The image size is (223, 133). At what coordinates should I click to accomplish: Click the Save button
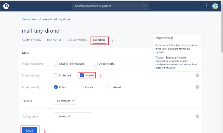click(29, 130)
